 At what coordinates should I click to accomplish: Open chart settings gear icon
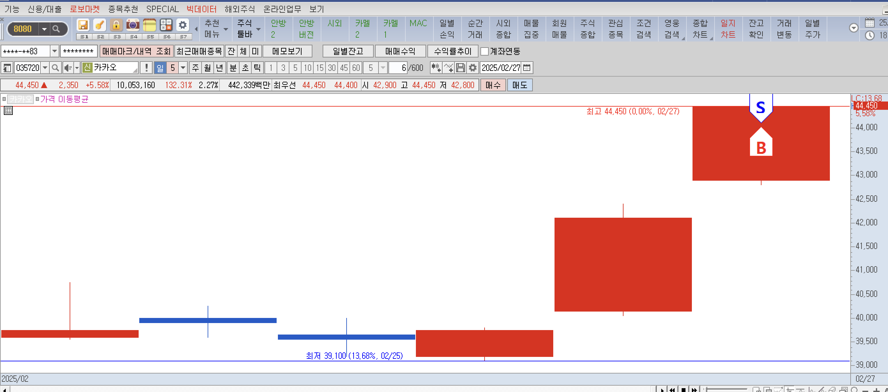473,68
